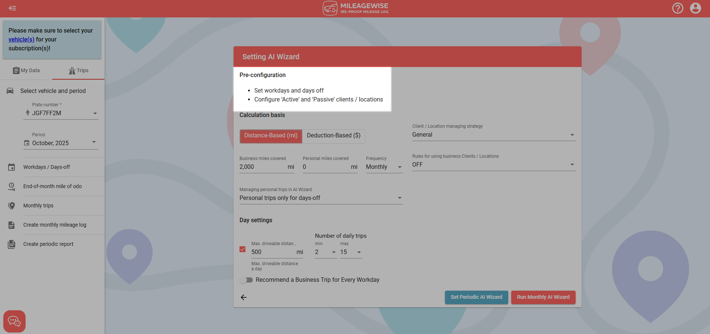Screen dimensions: 710x334
Task: Click the Monthly trips map pin icon
Action: pos(11,206)
